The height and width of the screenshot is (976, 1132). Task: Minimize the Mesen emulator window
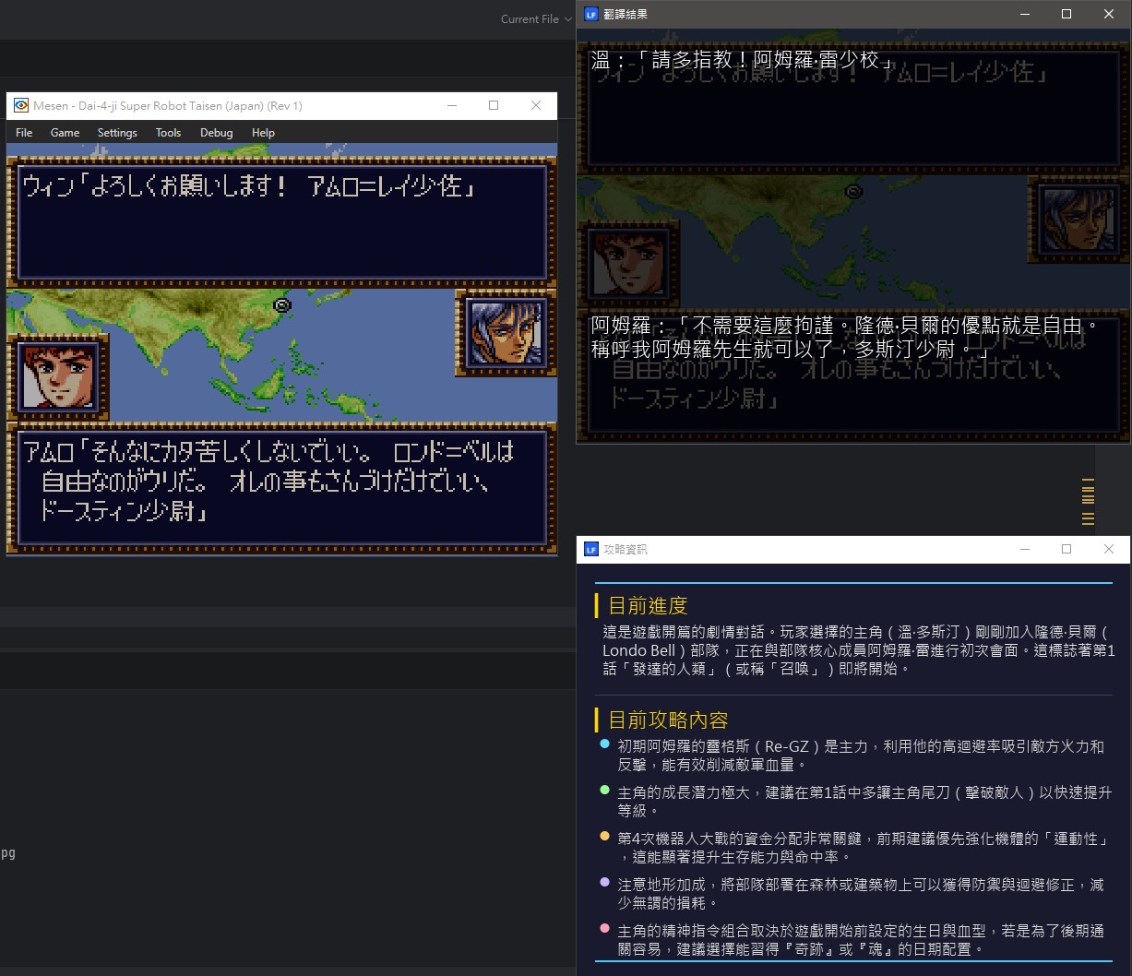click(x=451, y=105)
